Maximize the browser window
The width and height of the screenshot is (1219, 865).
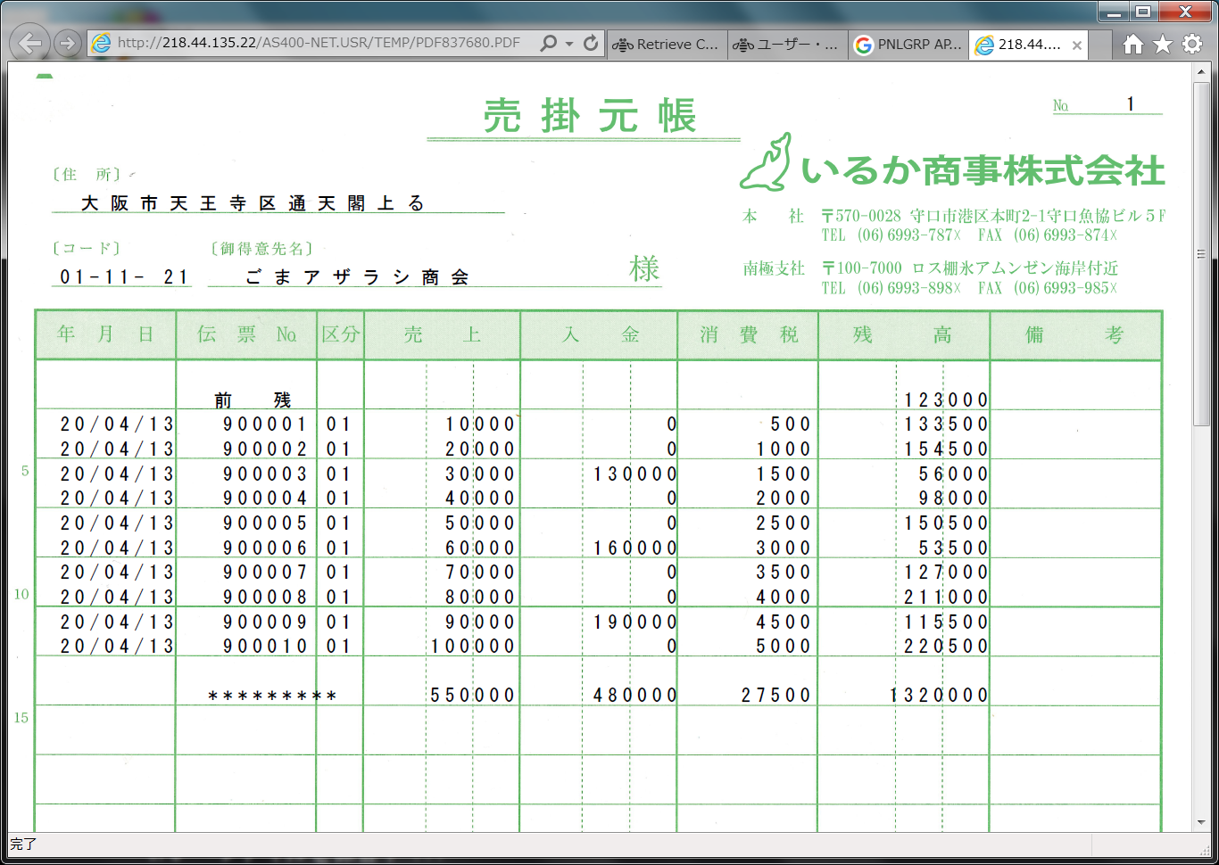point(1143,12)
